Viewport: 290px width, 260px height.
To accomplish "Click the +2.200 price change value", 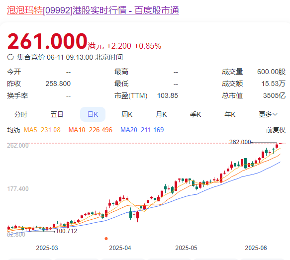I will pyautogui.click(x=119, y=46).
